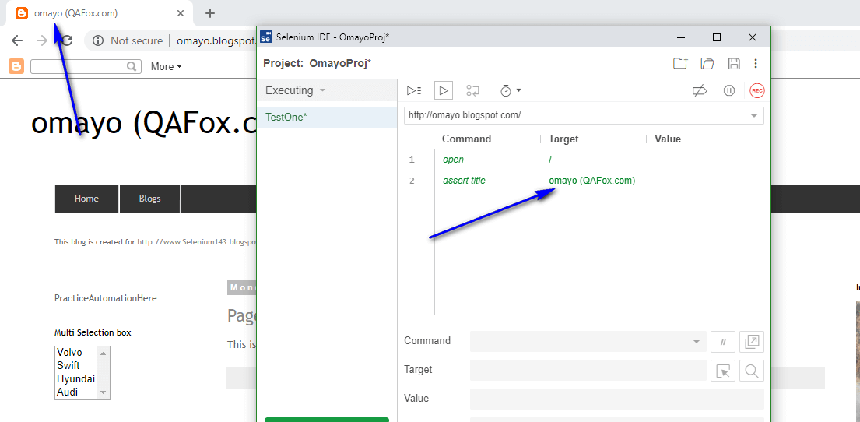Run current test button in Selenium IDE
Screen dimensions: 860x422
click(444, 90)
